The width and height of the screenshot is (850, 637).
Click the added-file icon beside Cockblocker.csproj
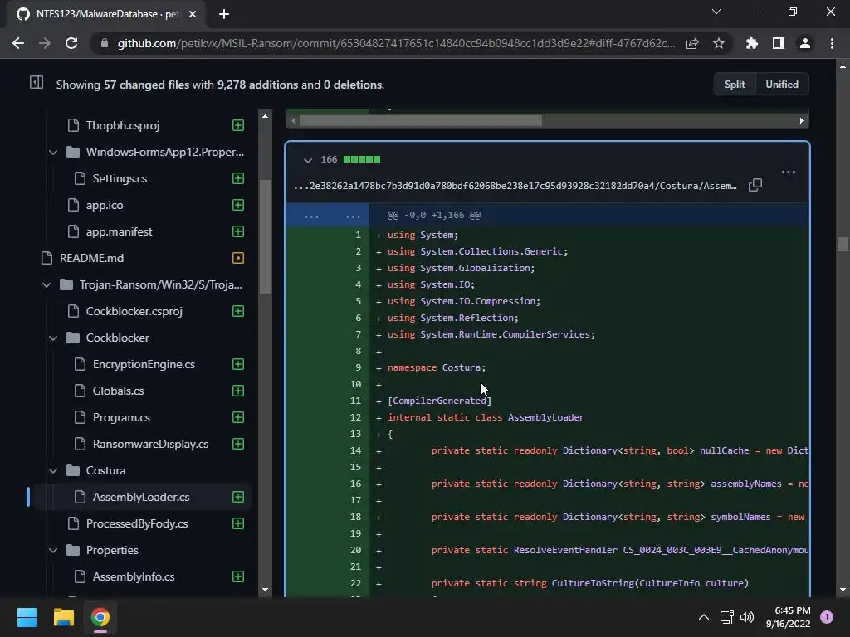click(x=238, y=311)
